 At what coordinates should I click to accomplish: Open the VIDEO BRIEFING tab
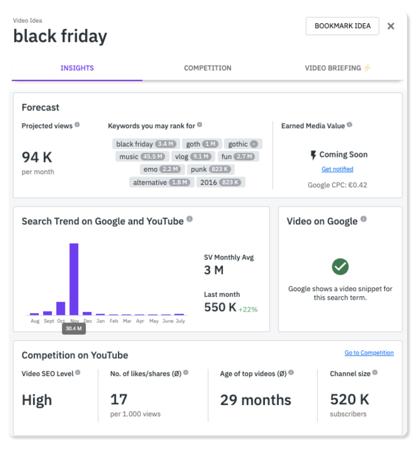(x=338, y=68)
